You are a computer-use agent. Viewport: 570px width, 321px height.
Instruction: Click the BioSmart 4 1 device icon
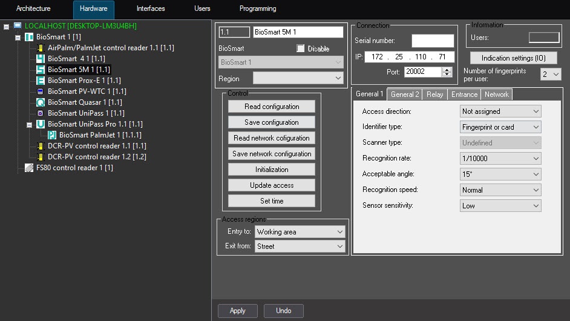(x=41, y=59)
